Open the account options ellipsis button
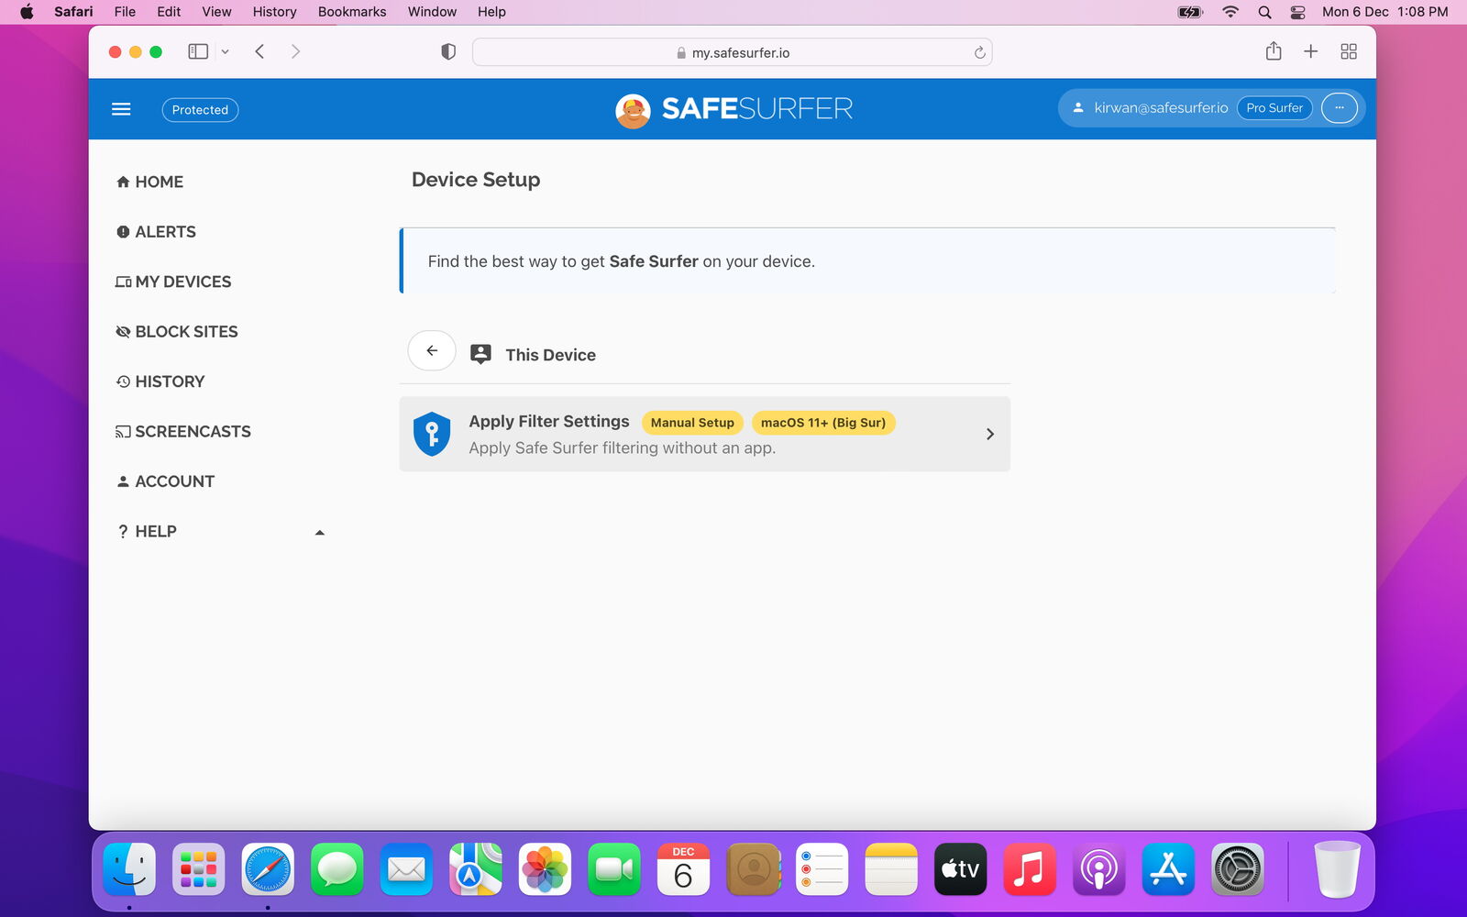The image size is (1467, 917). pyautogui.click(x=1339, y=108)
